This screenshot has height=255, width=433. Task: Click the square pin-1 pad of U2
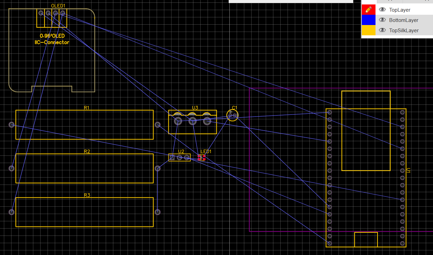[172, 157]
